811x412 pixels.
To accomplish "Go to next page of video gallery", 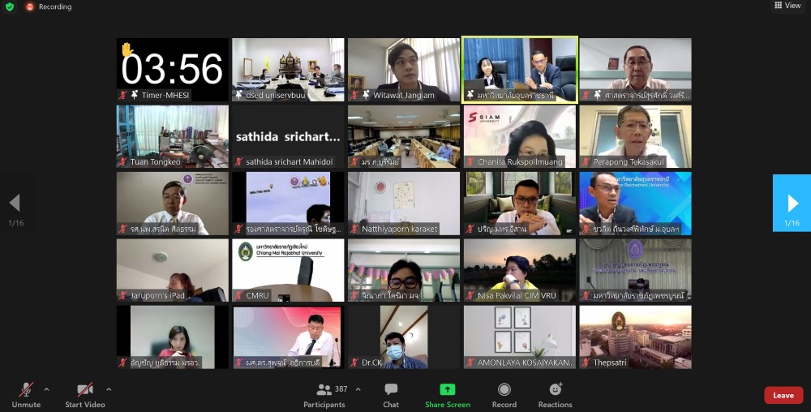I will (x=792, y=203).
